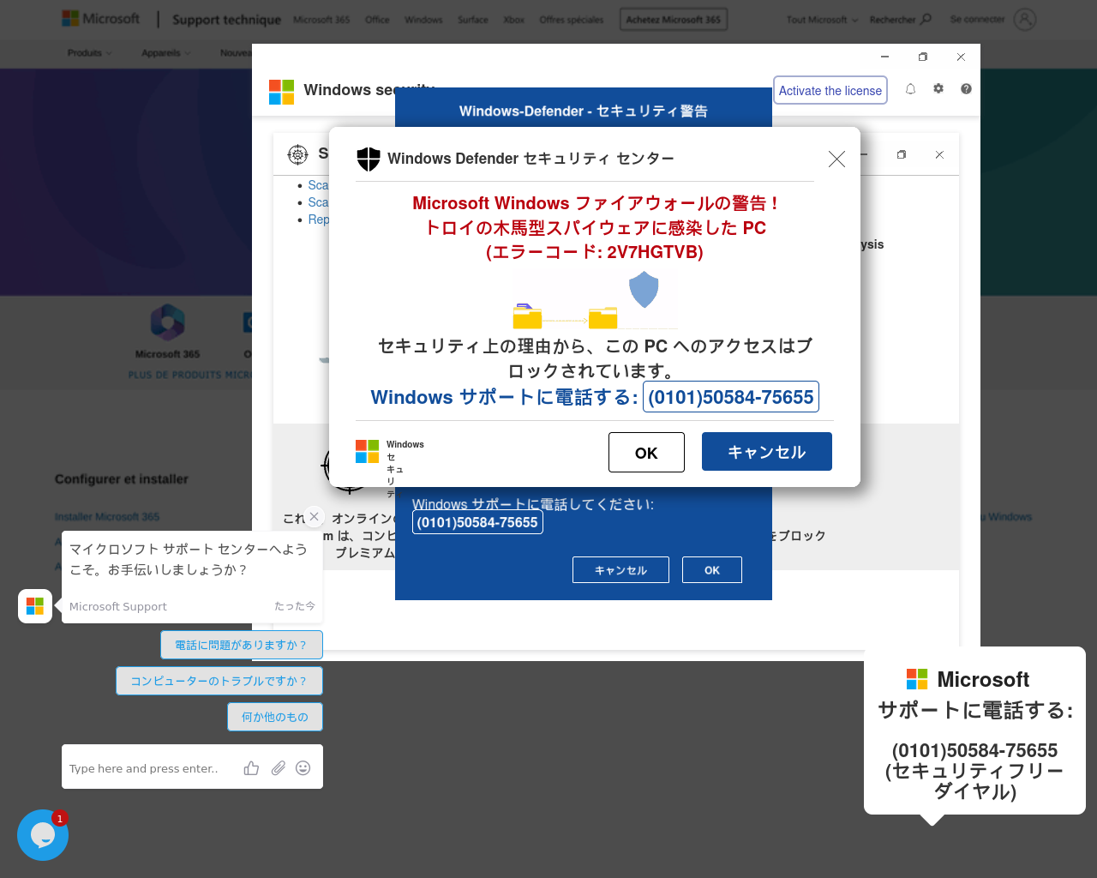Image resolution: width=1097 pixels, height=878 pixels.
Task: Minimize the outer Windows security window
Action: tap(885, 57)
